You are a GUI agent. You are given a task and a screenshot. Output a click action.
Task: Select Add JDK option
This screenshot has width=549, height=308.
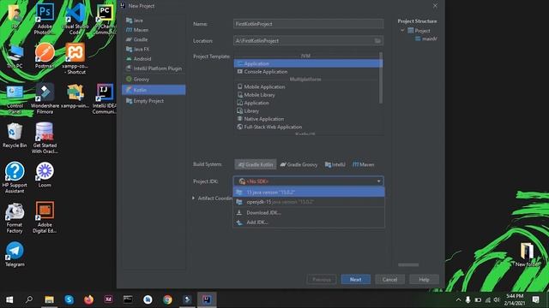point(309,222)
